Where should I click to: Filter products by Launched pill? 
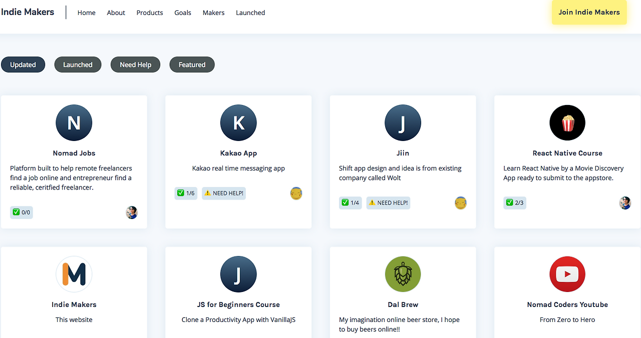coord(78,64)
